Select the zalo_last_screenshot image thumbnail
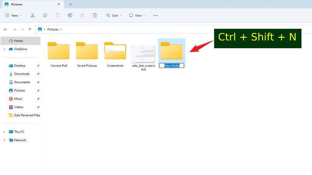312x175 pixels. click(143, 54)
